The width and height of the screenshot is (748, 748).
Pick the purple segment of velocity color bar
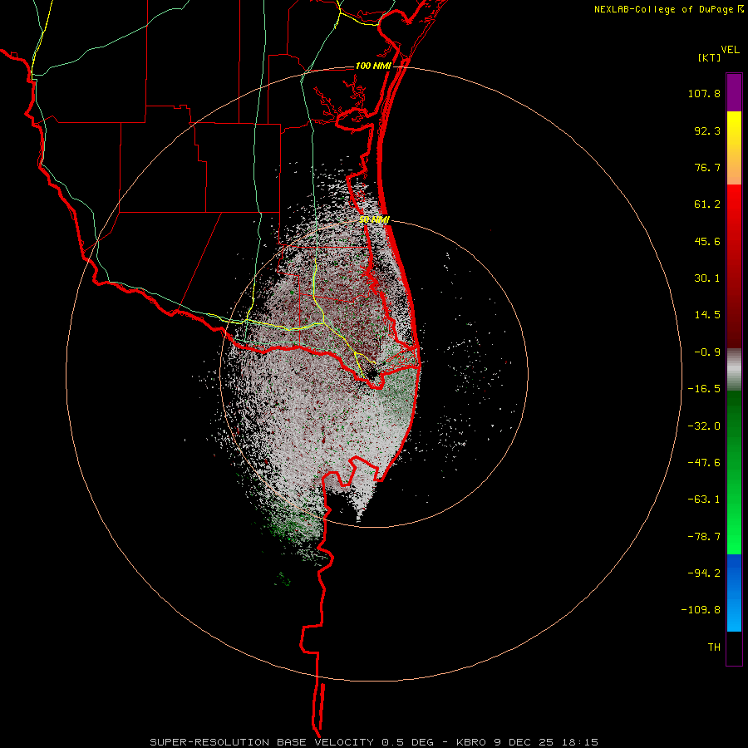[x=734, y=92]
